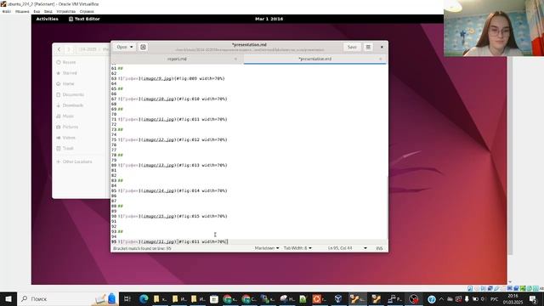Image resolution: width=544 pixels, height=306 pixels.
Task: Click the РУС language indicator
Action: [495, 298]
